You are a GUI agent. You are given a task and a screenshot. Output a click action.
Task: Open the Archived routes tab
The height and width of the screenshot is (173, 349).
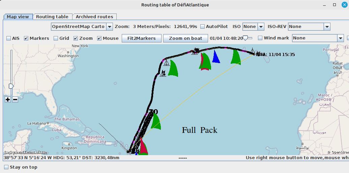click(94, 17)
